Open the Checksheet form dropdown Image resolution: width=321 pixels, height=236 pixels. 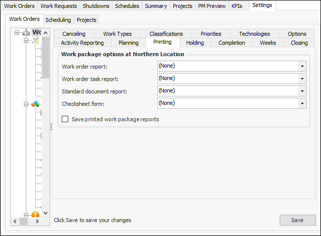(302, 103)
